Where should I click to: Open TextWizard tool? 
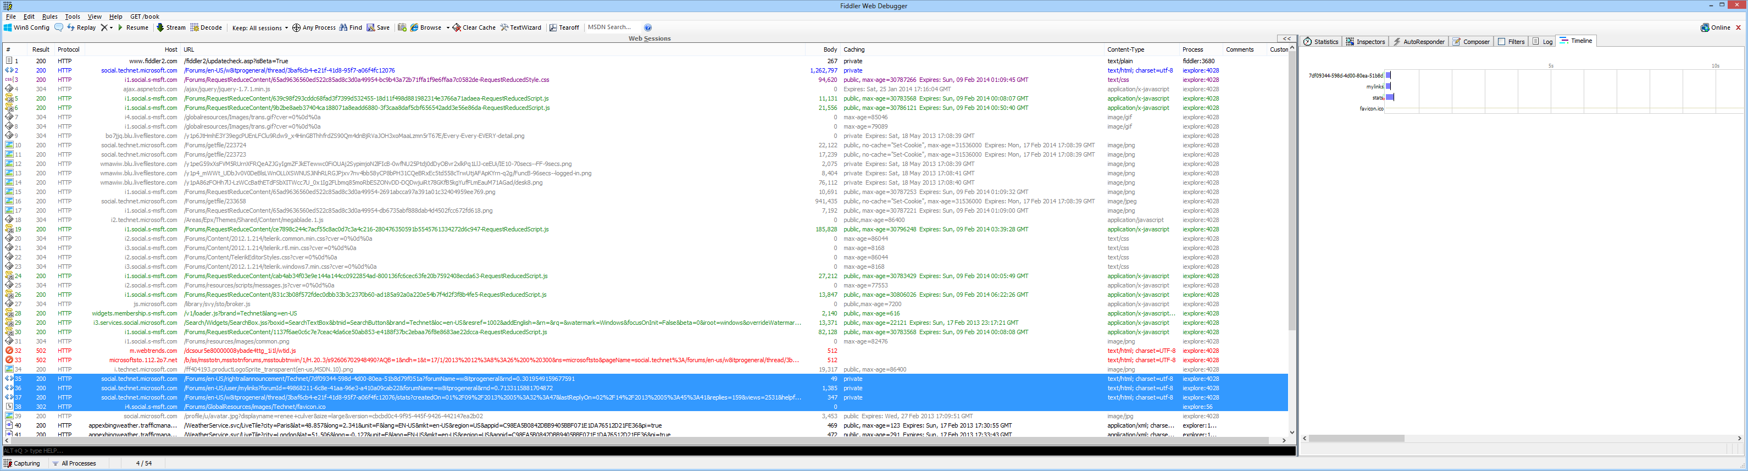[520, 28]
